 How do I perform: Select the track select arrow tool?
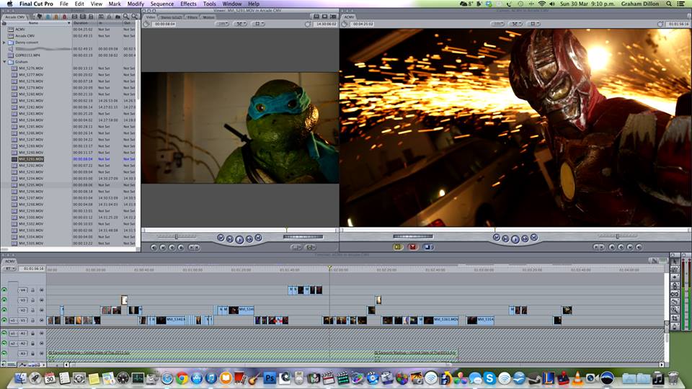[675, 277]
